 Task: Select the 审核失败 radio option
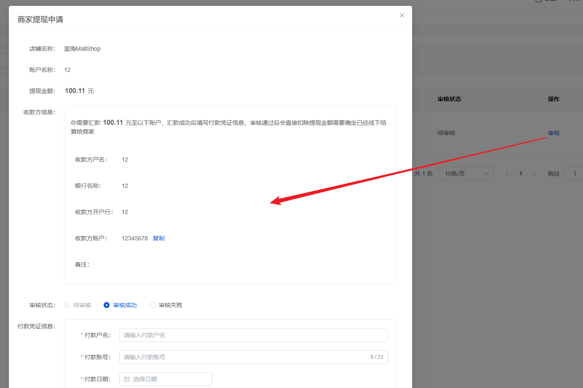166,305
